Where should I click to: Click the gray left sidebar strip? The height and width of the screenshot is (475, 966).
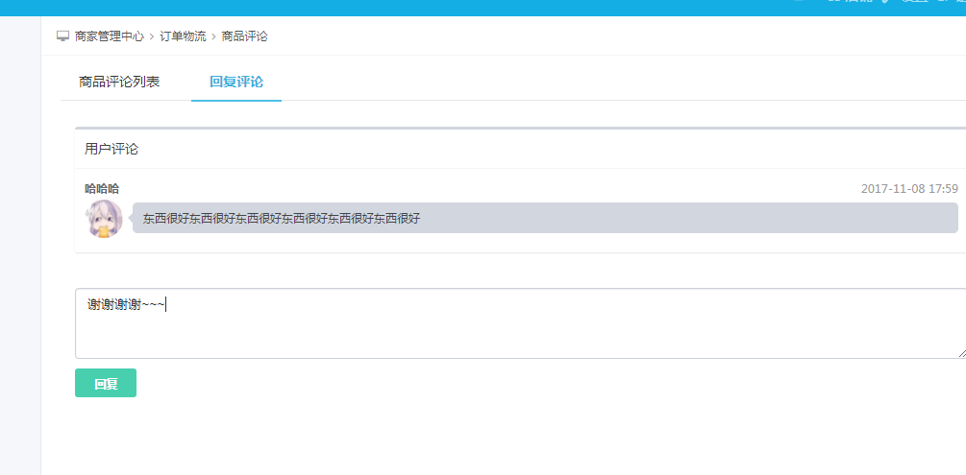click(x=20, y=240)
